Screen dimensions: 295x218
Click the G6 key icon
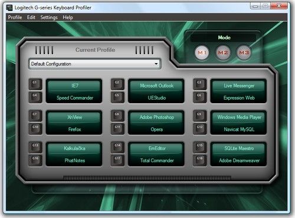200,97
